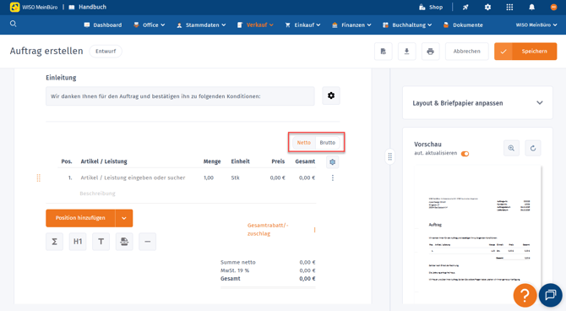
Task: Click the Artikel / Leistung input field
Action: (133, 177)
